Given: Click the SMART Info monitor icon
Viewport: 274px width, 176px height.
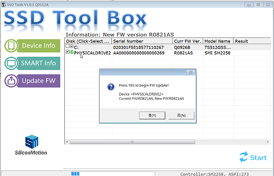Looking at the screenshot, I should (11, 63).
